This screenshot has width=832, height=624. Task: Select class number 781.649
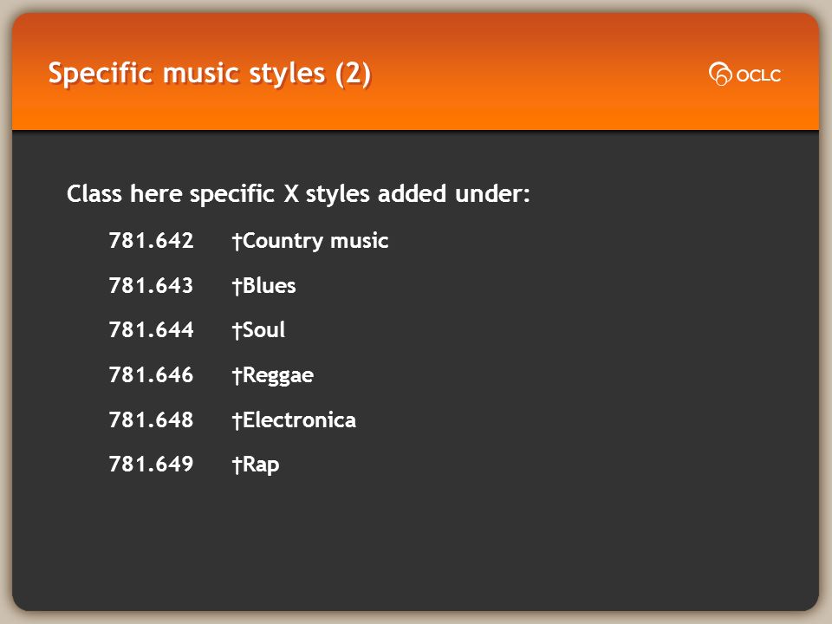(x=151, y=465)
